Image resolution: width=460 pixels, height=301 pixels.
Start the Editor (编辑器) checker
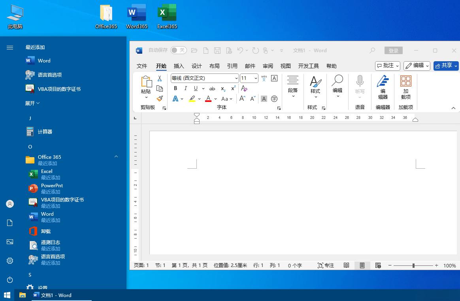coord(383,88)
